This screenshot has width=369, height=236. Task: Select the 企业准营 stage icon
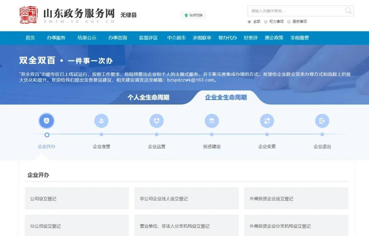pyautogui.click(x=101, y=121)
